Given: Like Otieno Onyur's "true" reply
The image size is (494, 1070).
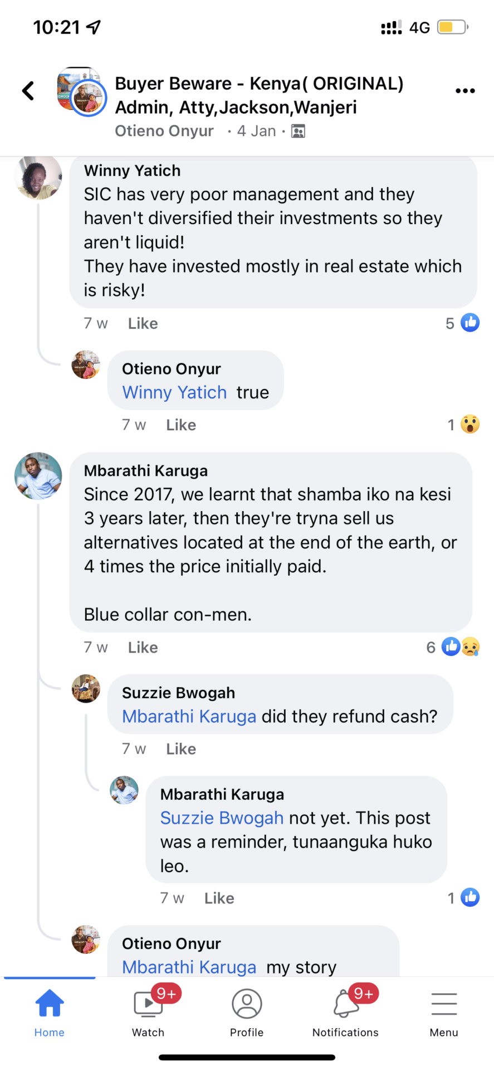Looking at the screenshot, I should pyautogui.click(x=181, y=425).
